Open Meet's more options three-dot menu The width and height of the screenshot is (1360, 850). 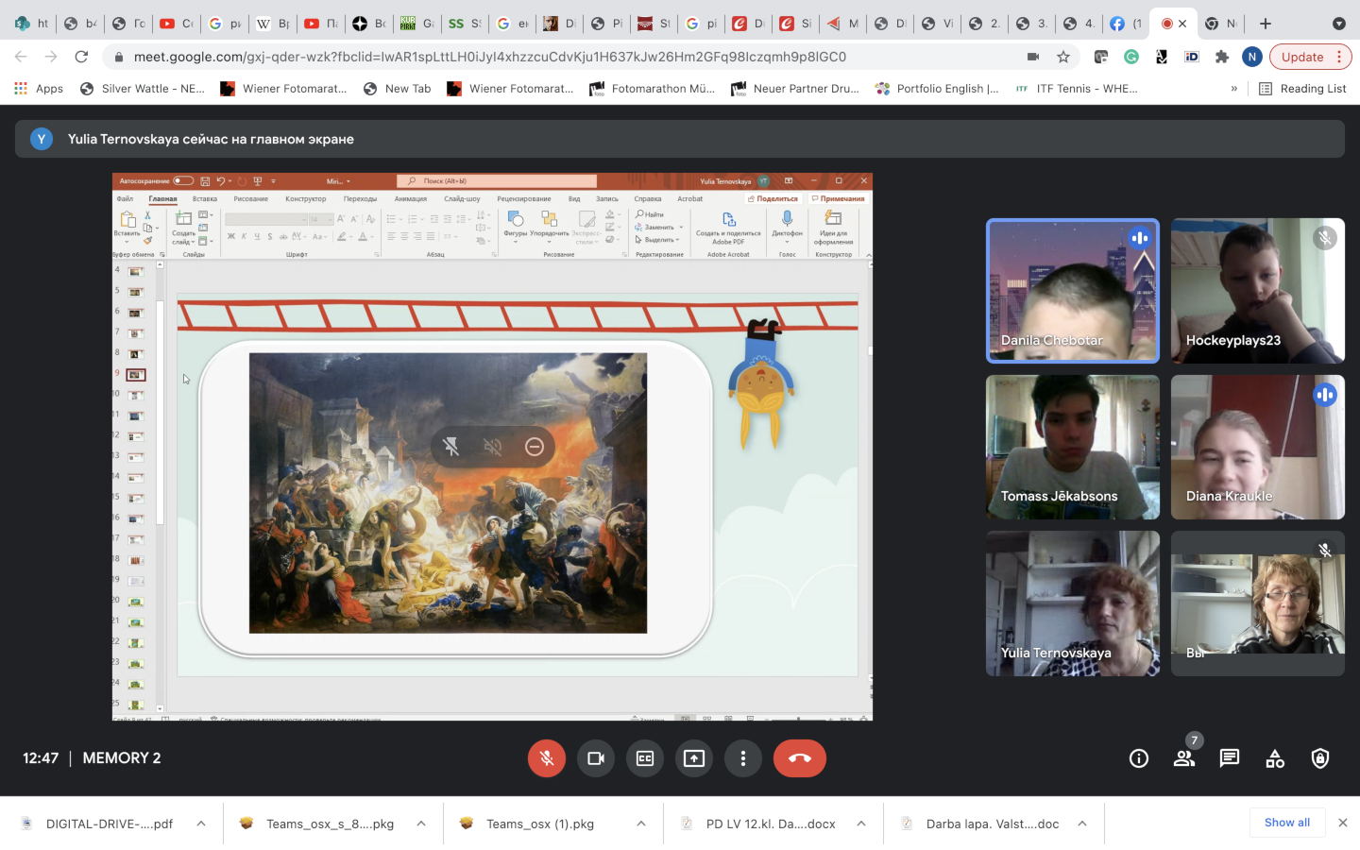[743, 758]
